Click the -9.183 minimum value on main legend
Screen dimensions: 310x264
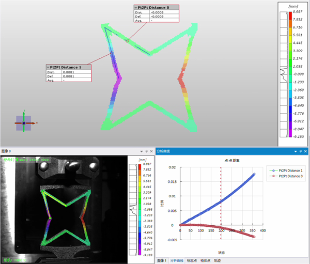point(298,136)
